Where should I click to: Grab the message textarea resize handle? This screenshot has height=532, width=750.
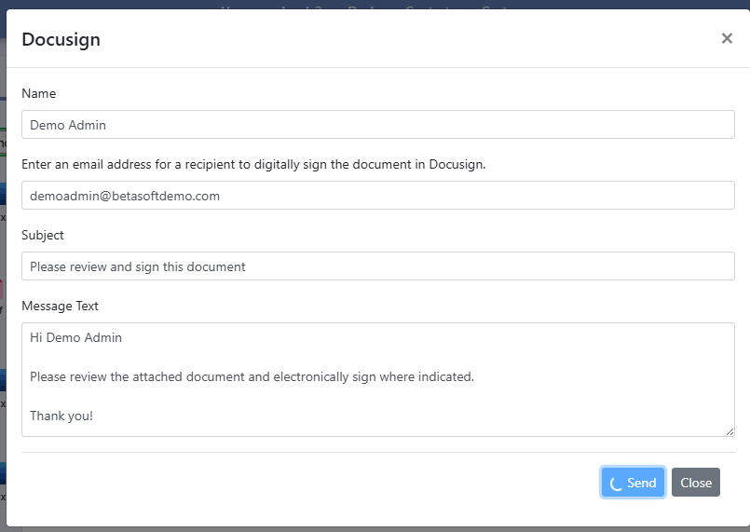[x=730, y=431]
